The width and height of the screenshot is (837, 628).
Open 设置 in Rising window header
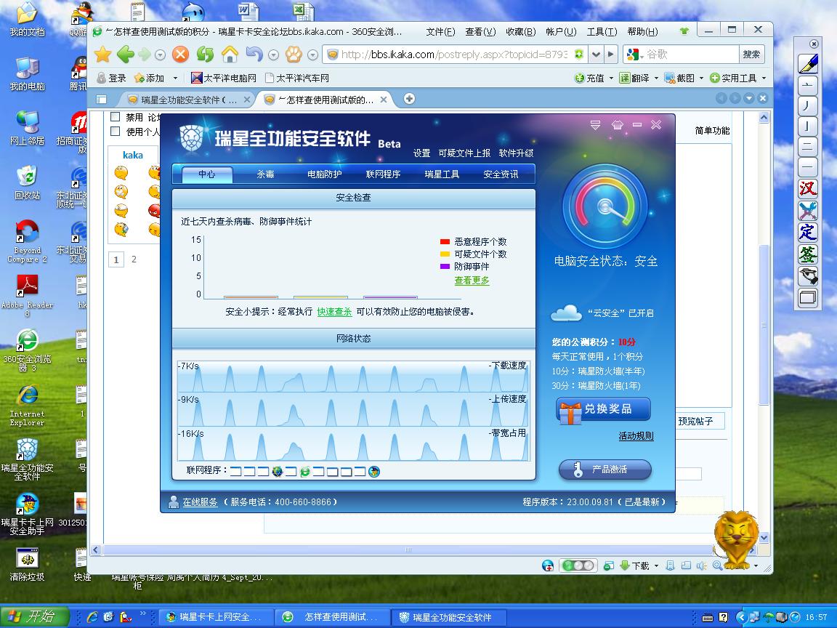pyautogui.click(x=421, y=153)
